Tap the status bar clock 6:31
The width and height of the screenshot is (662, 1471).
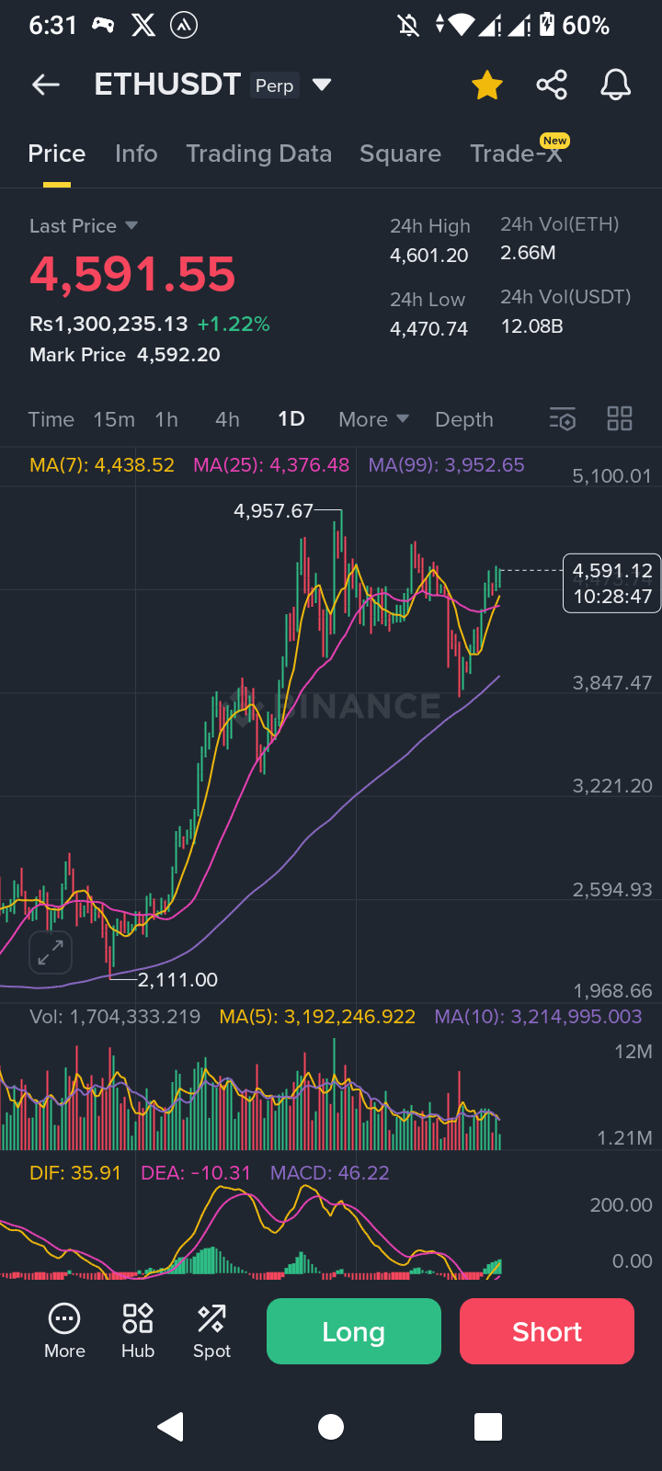(x=52, y=26)
